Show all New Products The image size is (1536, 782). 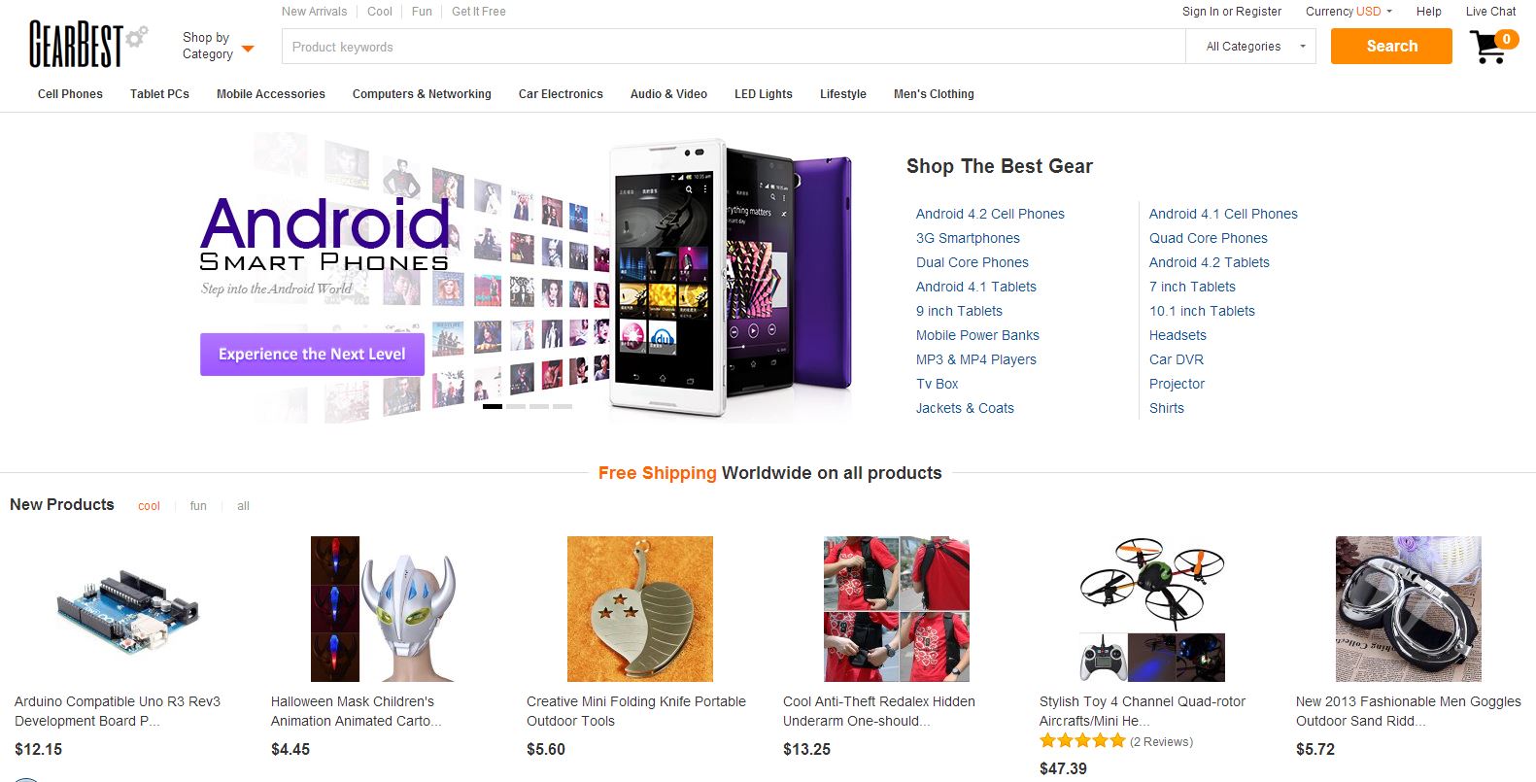[243, 506]
